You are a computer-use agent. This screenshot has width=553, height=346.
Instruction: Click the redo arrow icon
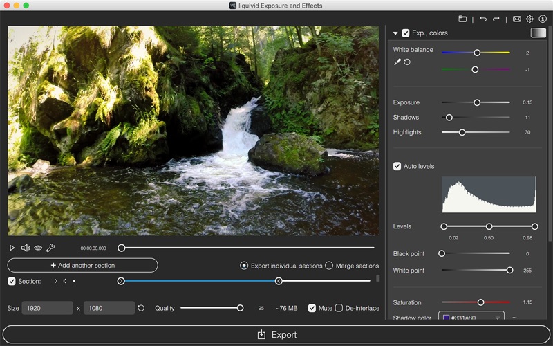point(496,19)
